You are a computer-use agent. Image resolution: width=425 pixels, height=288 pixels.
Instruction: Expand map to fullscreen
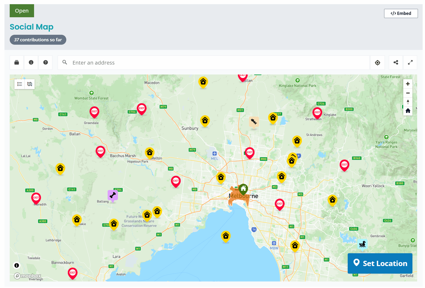410,62
